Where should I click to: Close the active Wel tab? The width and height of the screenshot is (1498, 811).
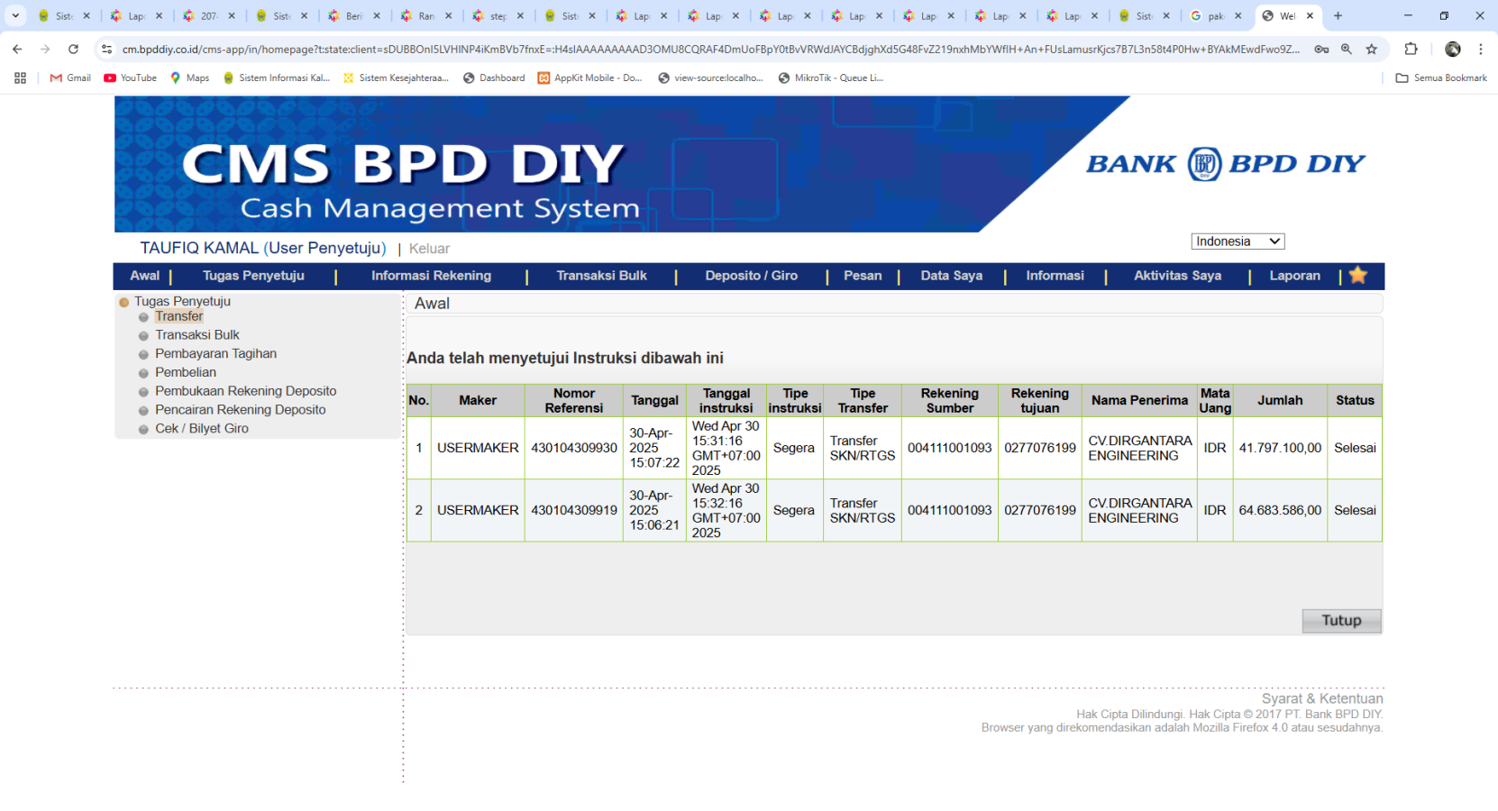pos(1310,15)
